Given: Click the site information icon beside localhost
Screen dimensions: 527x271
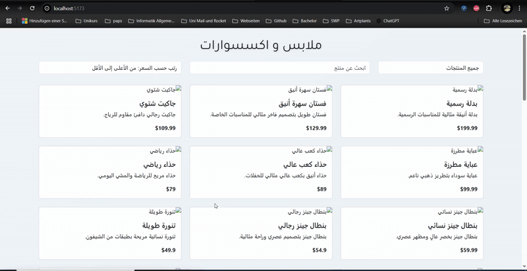Looking at the screenshot, I should 47,8.
